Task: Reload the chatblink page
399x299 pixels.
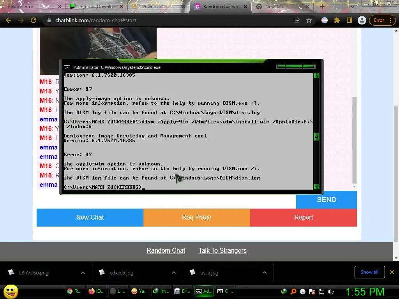Action: point(34,20)
